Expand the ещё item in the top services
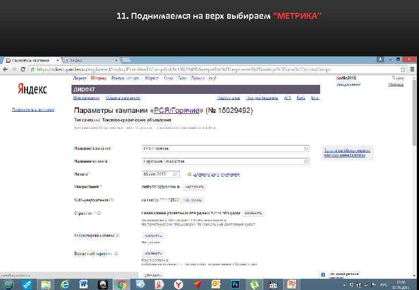The image size is (419, 290). pyautogui.click(x=212, y=78)
